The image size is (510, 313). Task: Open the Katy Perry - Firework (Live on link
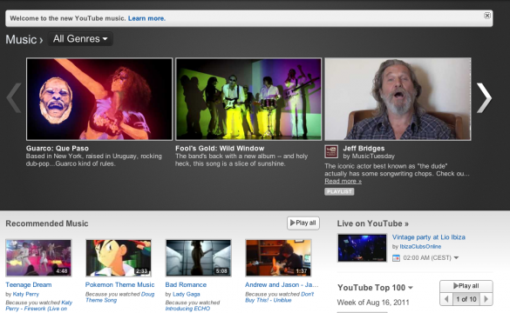[x=39, y=305]
